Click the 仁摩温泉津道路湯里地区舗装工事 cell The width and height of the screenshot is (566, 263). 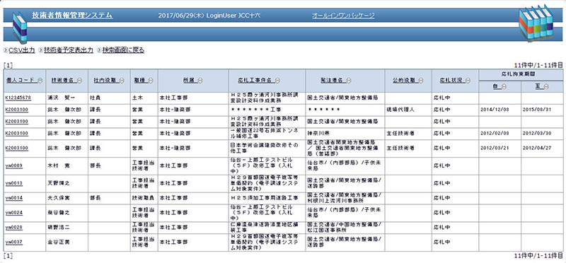pyautogui.click(x=267, y=227)
